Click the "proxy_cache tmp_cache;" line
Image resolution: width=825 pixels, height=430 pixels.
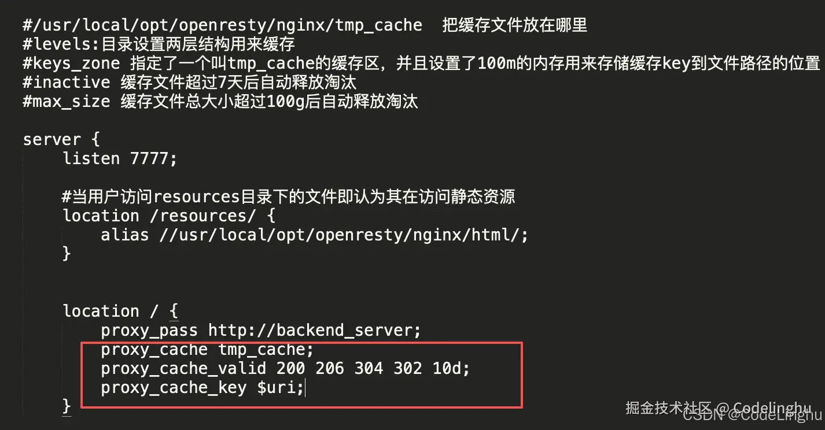pos(207,349)
